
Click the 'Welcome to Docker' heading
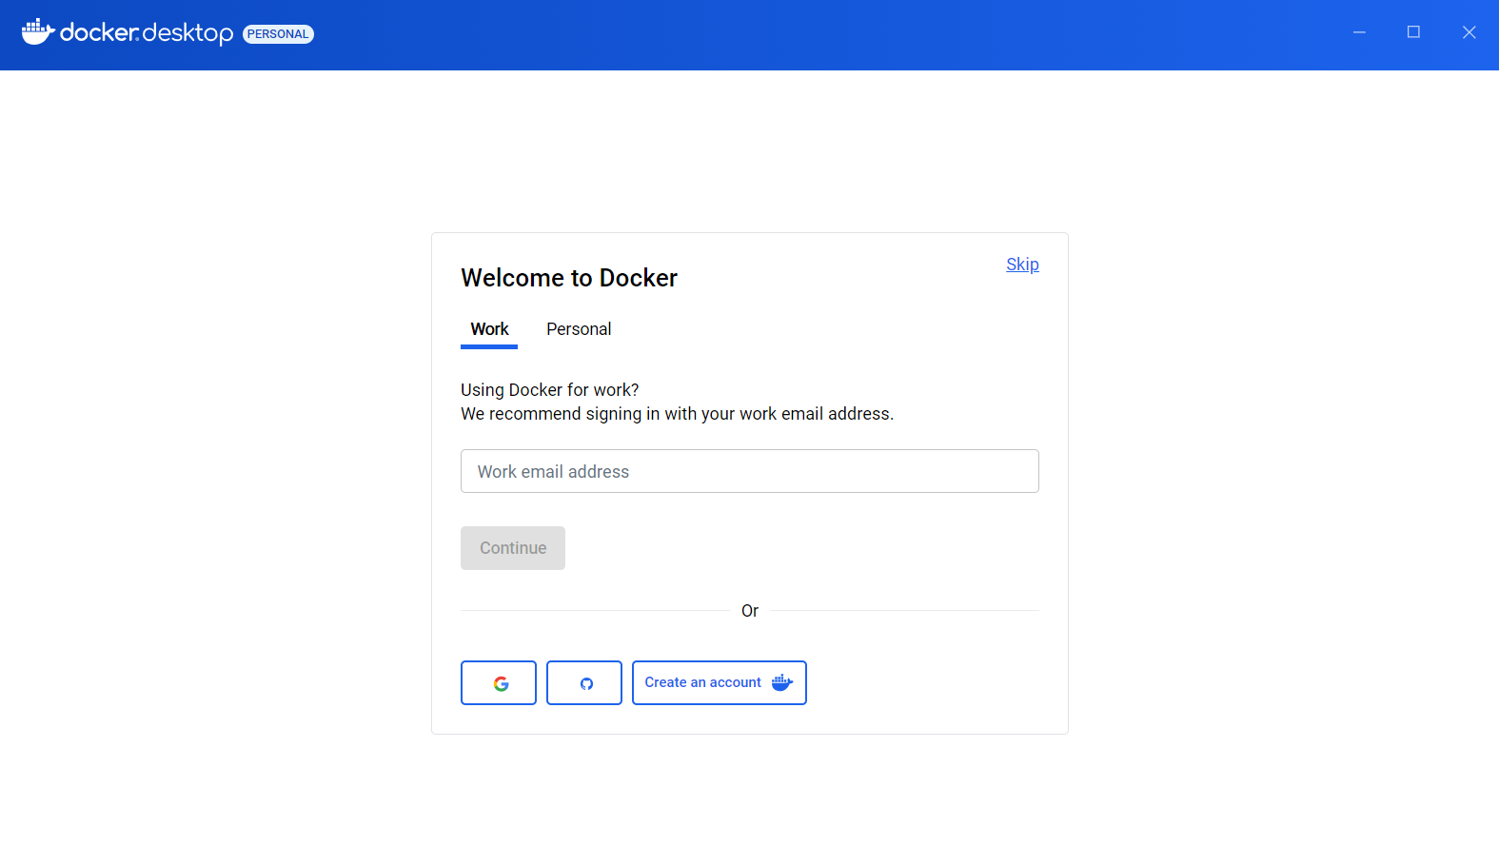[x=569, y=278]
